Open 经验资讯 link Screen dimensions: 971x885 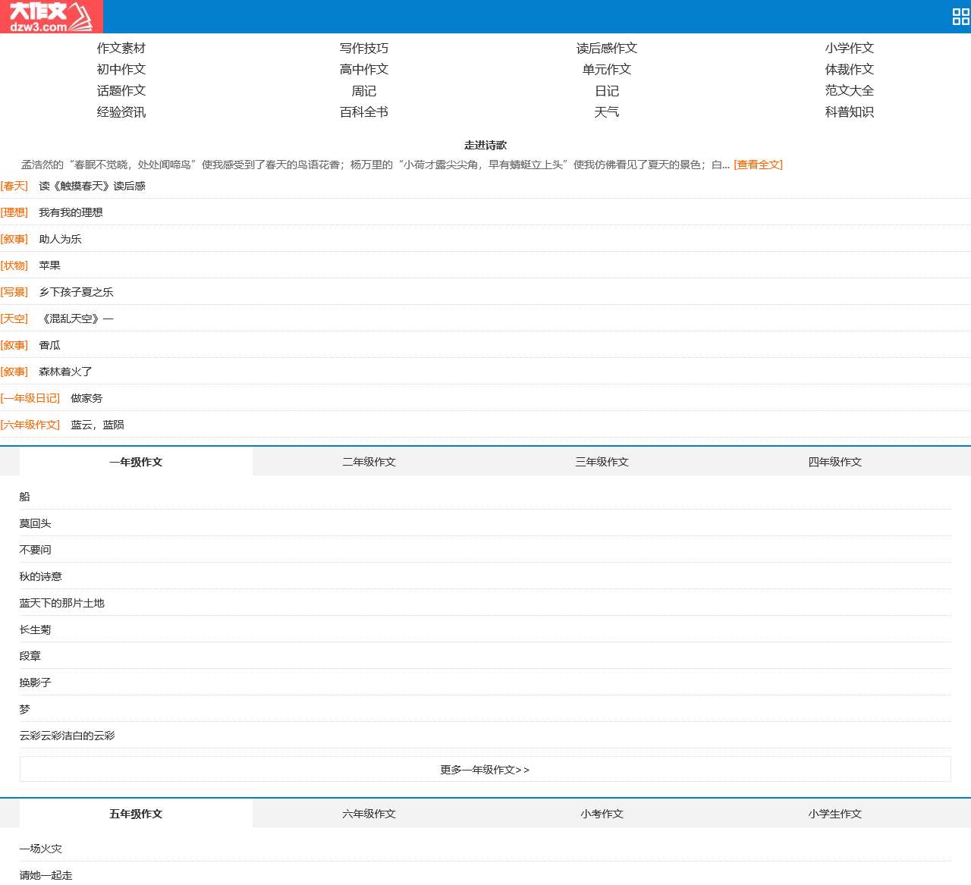121,111
